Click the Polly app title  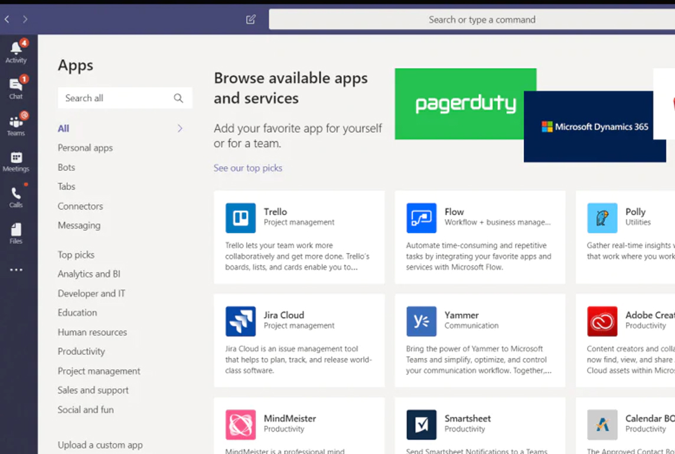[635, 212]
